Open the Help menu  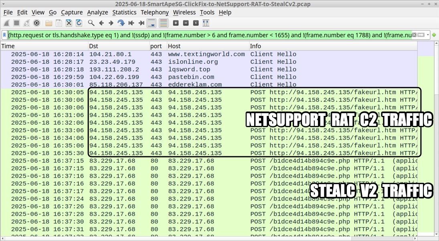[225, 12]
